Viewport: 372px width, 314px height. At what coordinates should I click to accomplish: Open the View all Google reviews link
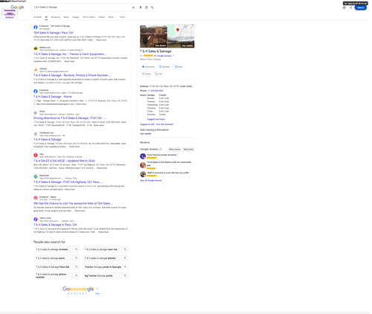151,181
